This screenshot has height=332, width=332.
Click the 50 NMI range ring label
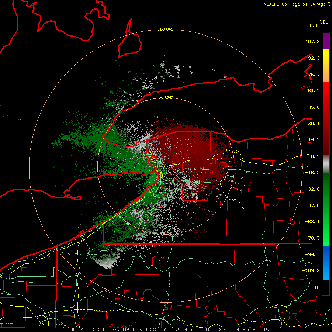[166, 97]
